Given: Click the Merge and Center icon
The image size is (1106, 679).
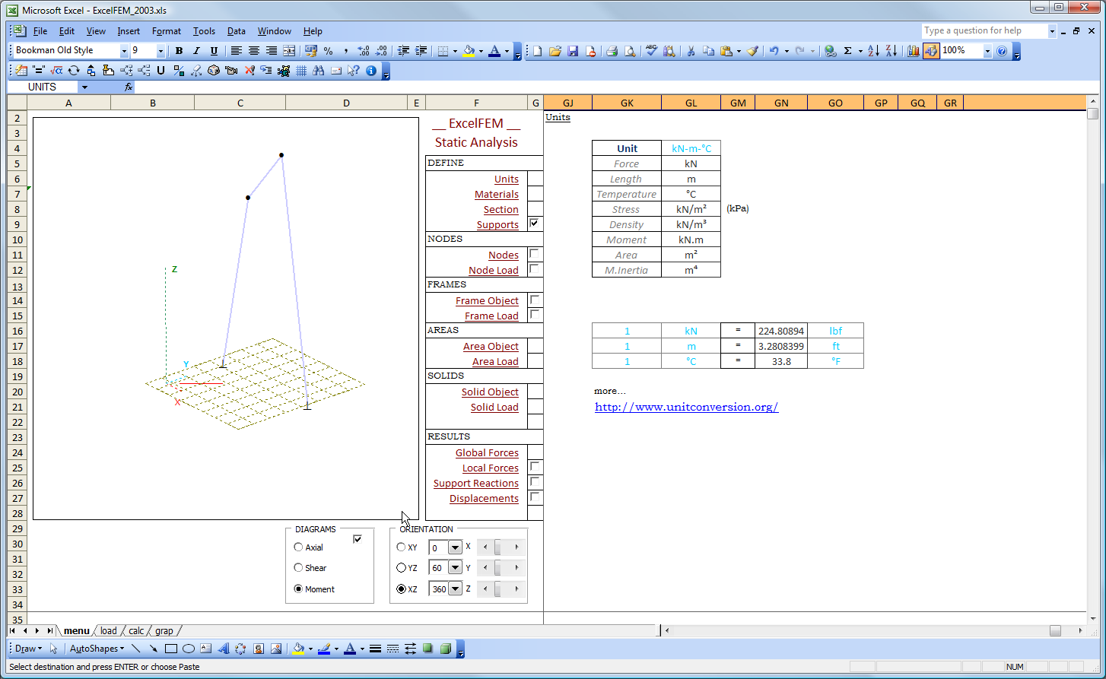Looking at the screenshot, I should 289,51.
